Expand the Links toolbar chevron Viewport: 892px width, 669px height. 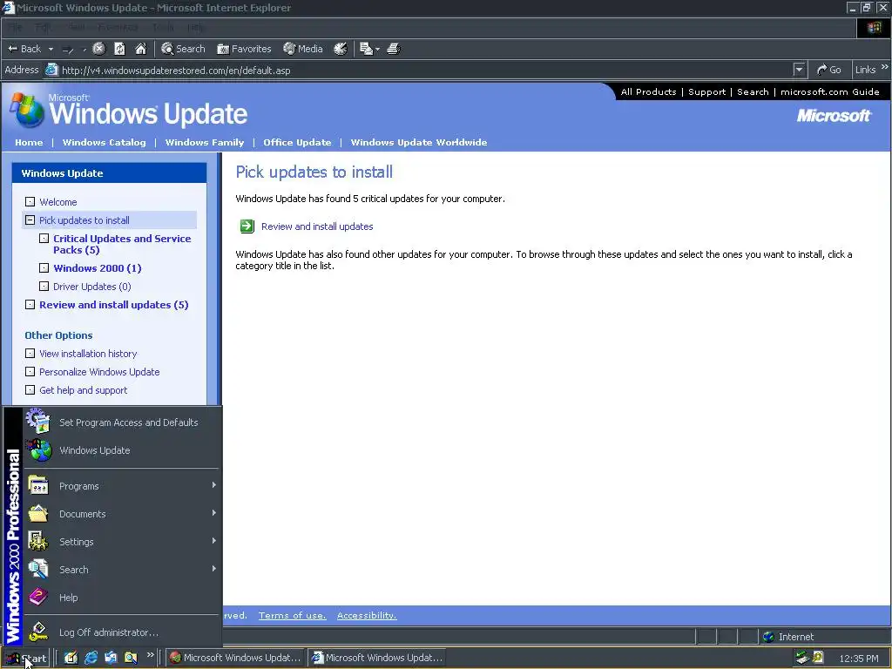(885, 68)
